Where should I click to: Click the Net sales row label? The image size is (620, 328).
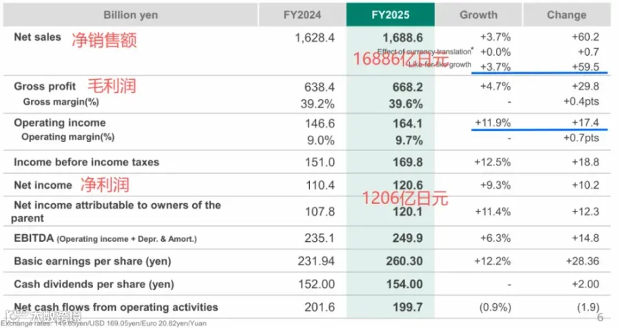coord(38,37)
